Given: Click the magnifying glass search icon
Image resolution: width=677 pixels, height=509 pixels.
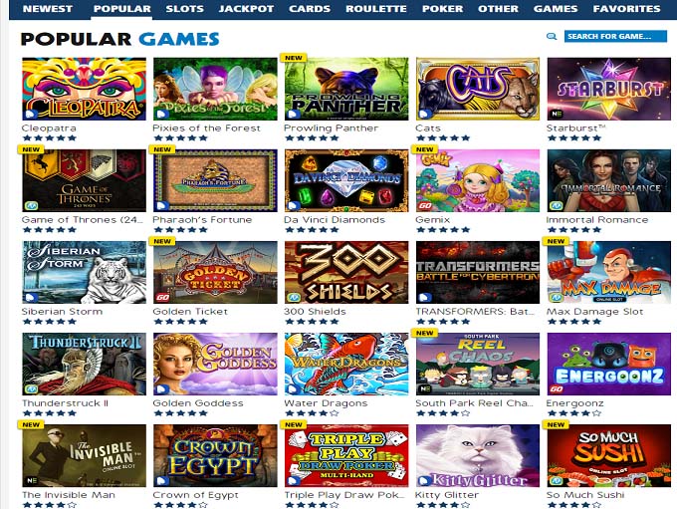Looking at the screenshot, I should click(552, 36).
